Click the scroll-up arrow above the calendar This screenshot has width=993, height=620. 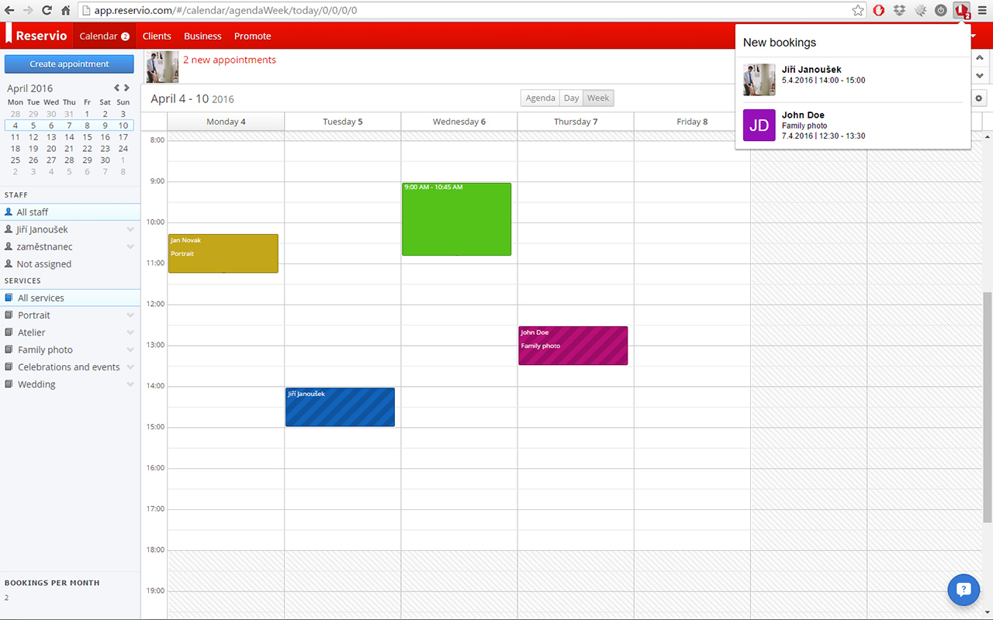(980, 57)
